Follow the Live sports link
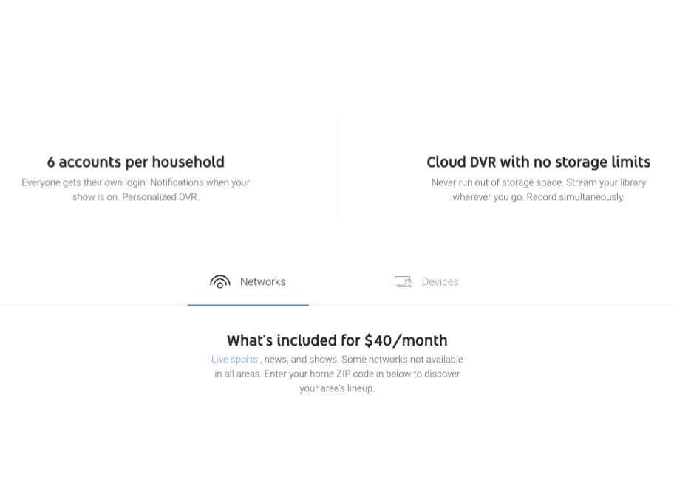 [x=234, y=360]
